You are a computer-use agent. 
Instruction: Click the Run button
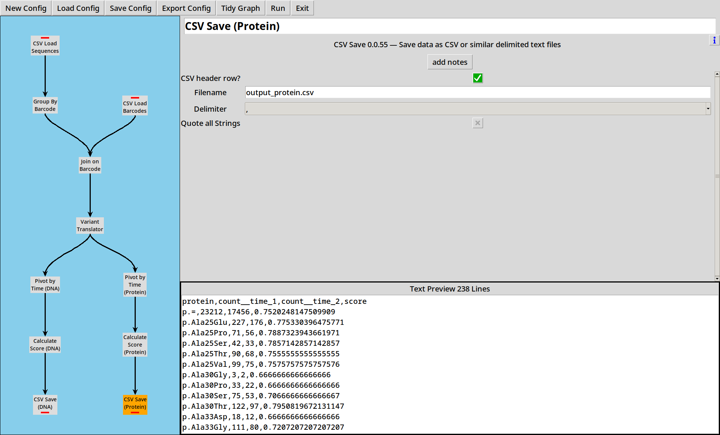(x=278, y=8)
